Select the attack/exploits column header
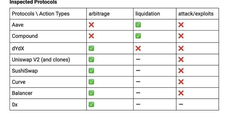Viewport: 242px width, 113px height. click(196, 14)
